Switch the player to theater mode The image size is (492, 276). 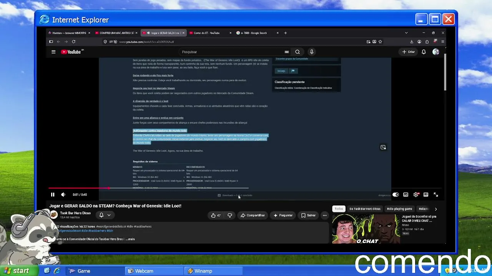coord(426,195)
